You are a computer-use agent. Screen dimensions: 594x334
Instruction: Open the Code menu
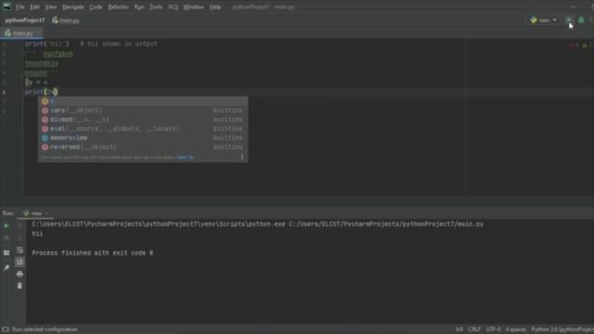[96, 6]
